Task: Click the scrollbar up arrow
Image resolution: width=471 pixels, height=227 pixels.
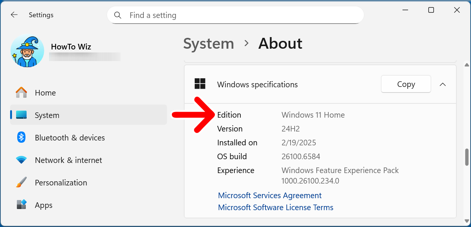Action: (467, 64)
